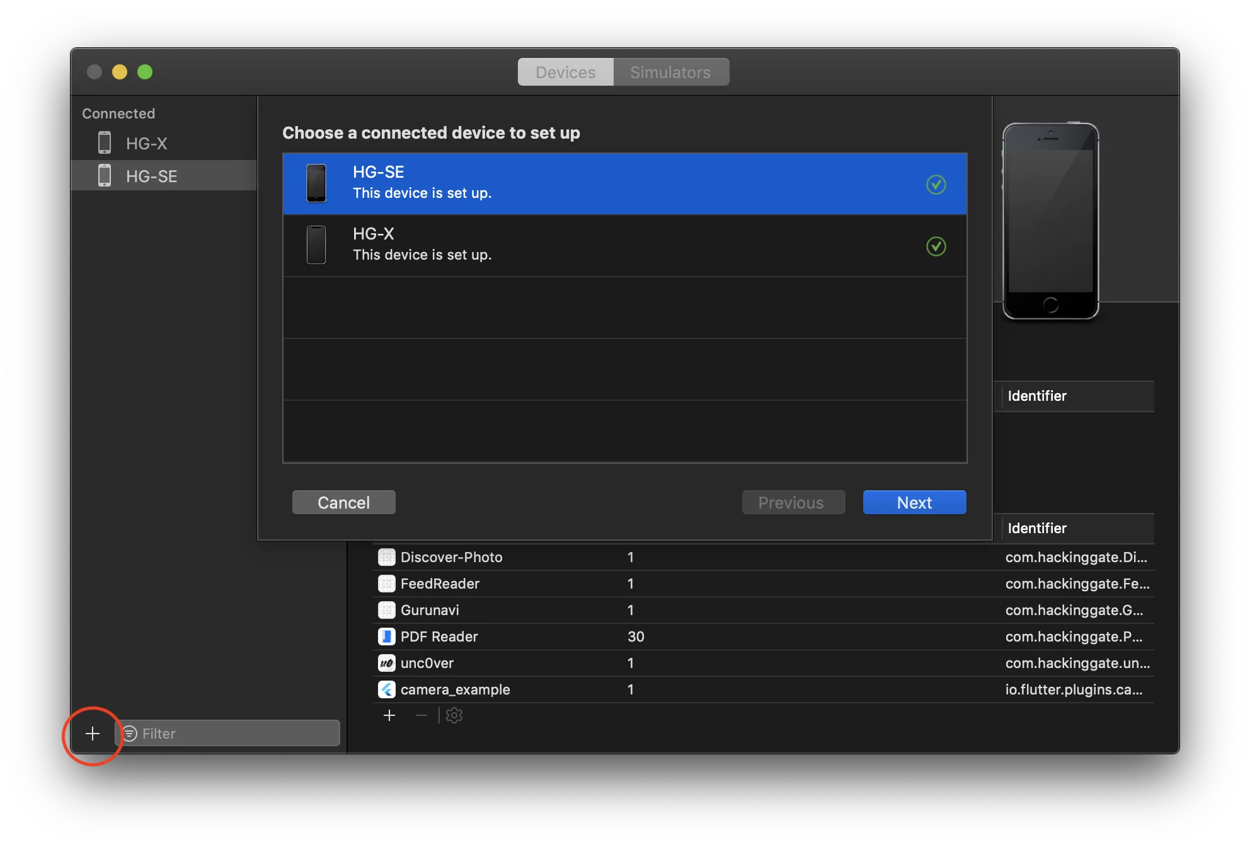Click the camera_example Flutter app icon
1250x847 pixels.
point(387,689)
